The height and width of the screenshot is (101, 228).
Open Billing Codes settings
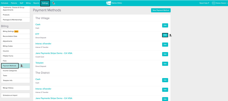point(15,46)
